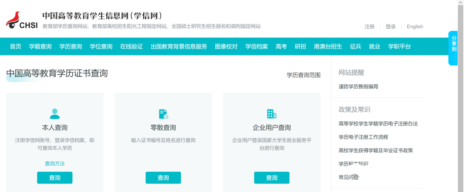The width and height of the screenshot is (465, 192).
Task: Click the 本人查询 card title
Action: tap(55, 128)
